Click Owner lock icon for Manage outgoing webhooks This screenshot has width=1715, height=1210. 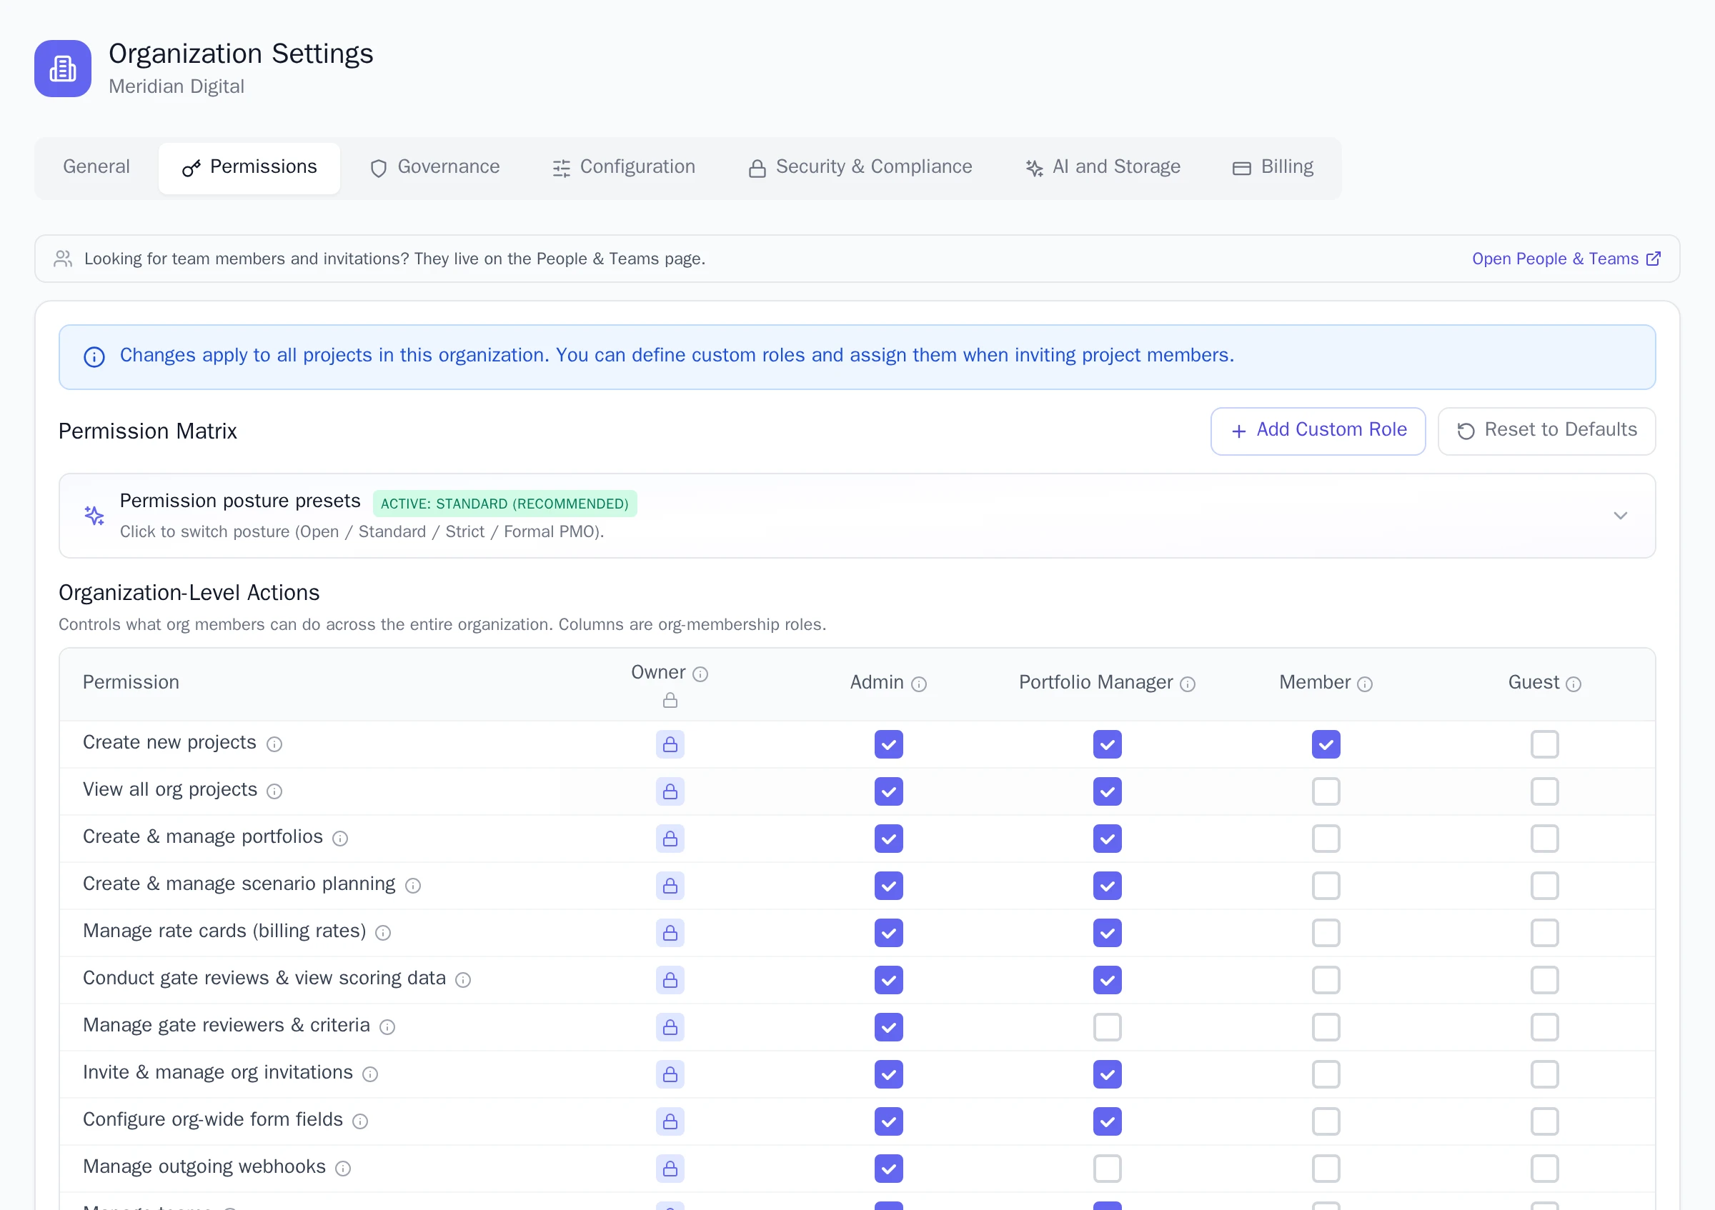670,1168
